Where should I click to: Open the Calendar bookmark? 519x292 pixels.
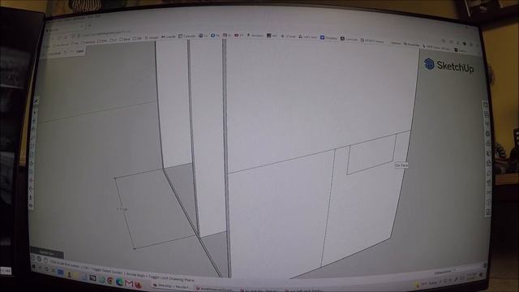click(x=187, y=36)
